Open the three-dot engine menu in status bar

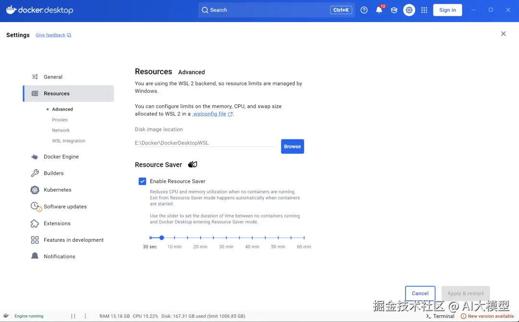[x=85, y=316]
